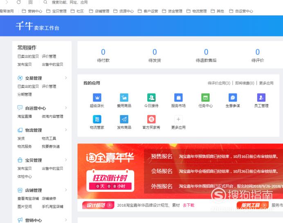The image size is (283, 223).
Task: Click 淘宝直播 in sidebar
Action: pyautogui.click(x=25, y=116)
